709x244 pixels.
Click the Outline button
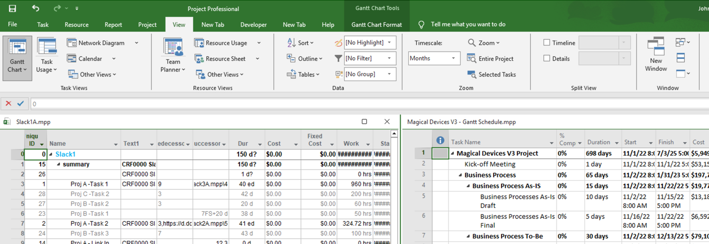pos(304,59)
